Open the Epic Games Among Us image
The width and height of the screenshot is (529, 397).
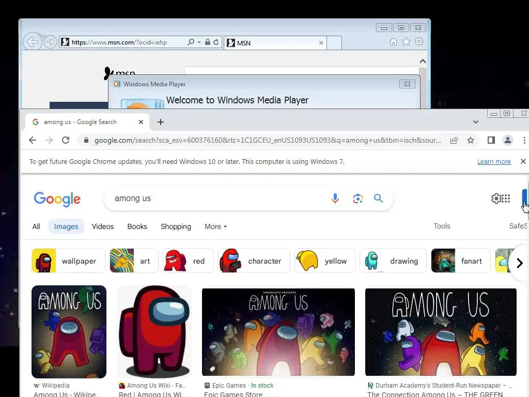click(x=278, y=332)
